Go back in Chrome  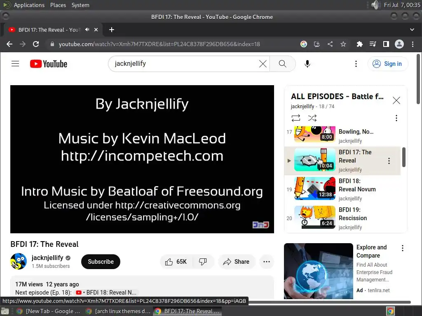coord(9,44)
